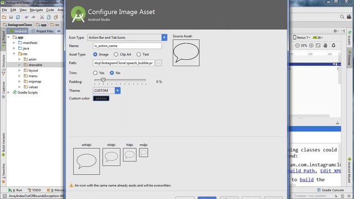Switch to the Android project view tab

click(18, 31)
